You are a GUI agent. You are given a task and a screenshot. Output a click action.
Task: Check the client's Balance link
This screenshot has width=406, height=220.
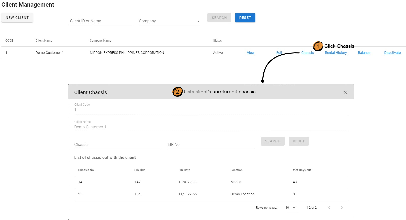point(364,53)
